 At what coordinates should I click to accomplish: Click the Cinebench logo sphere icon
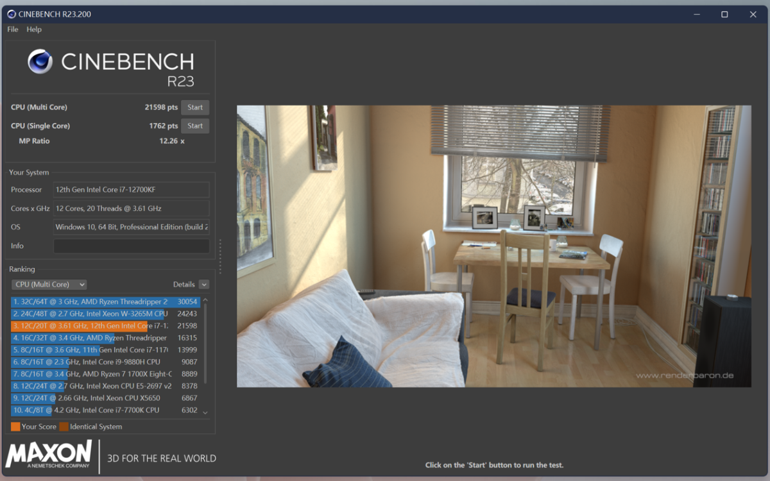(40, 62)
